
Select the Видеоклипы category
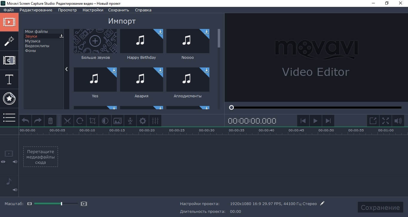pyautogui.click(x=37, y=46)
